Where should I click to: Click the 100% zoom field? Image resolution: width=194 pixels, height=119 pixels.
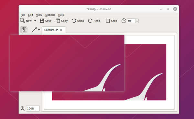pyautogui.click(x=33, y=108)
